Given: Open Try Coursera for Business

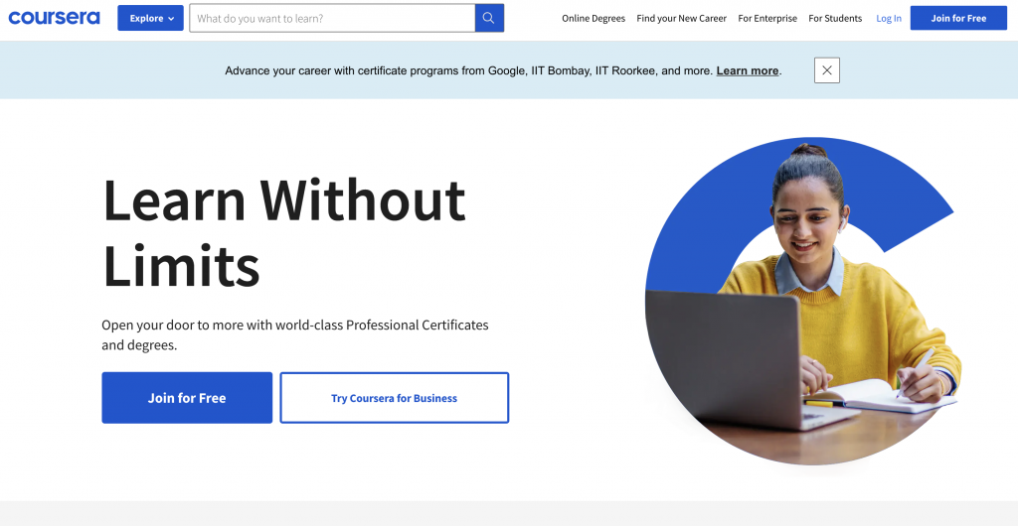Looking at the screenshot, I should [394, 398].
